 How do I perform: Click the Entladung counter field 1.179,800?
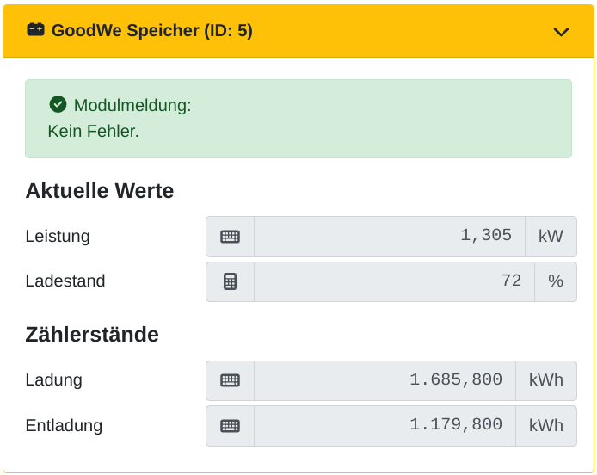coord(385,425)
